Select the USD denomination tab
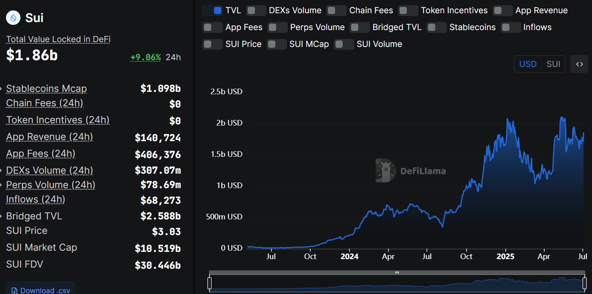 tap(528, 64)
